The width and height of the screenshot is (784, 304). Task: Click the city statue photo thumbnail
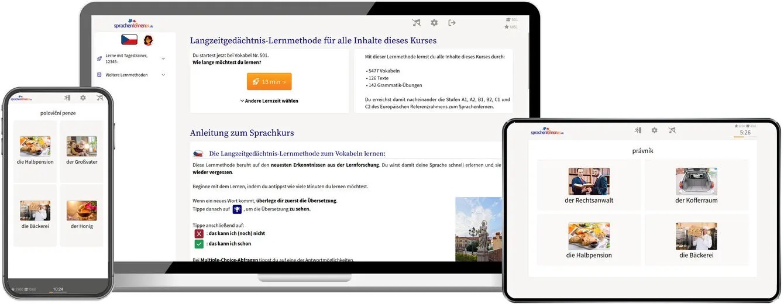[479, 229]
